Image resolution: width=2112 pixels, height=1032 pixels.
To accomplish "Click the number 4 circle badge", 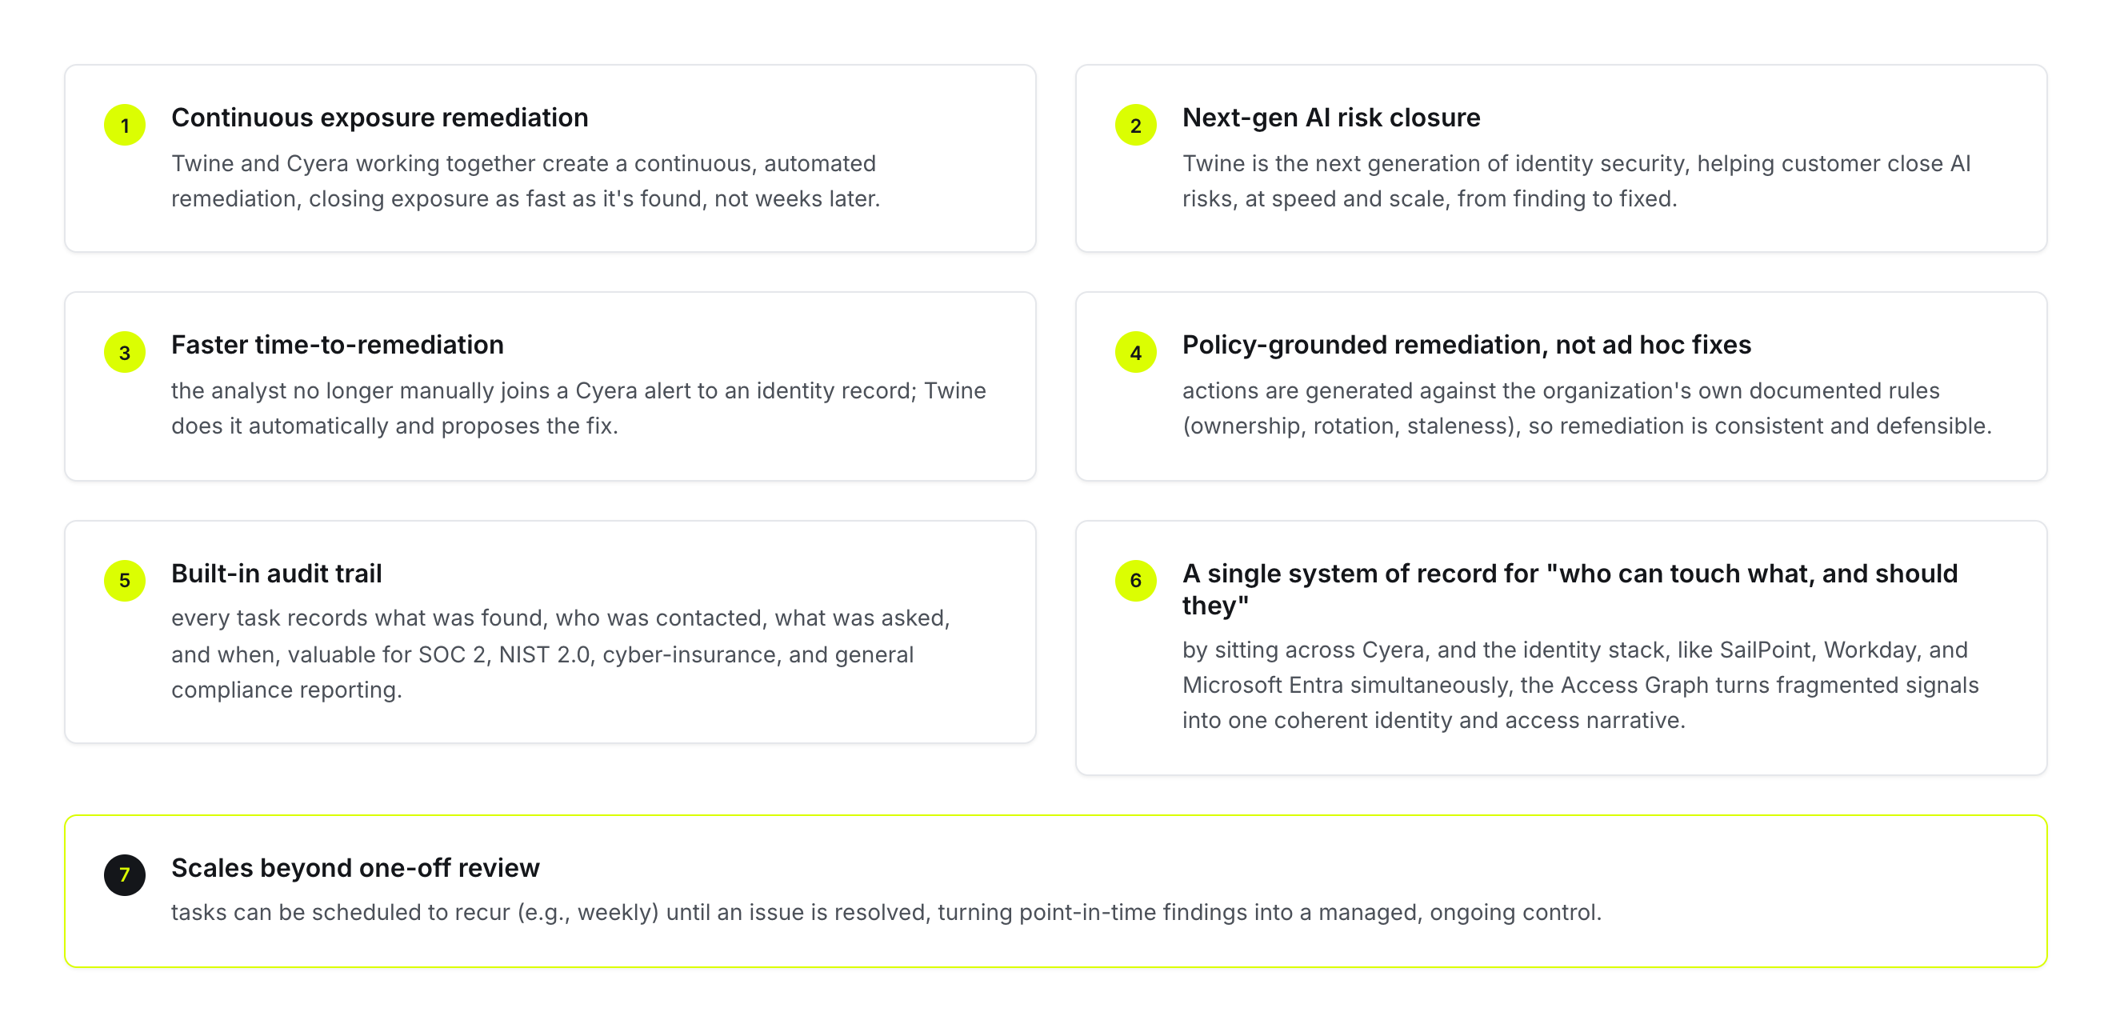I will 1135,352.
